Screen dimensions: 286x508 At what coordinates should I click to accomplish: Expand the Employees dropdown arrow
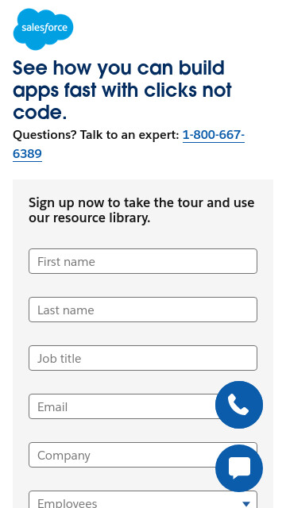246,503
